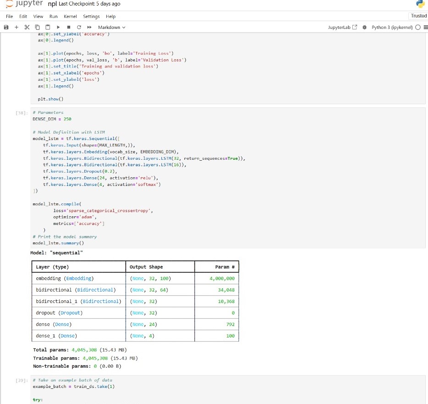
Task: Paste cell from clipboard
Action: (47, 28)
